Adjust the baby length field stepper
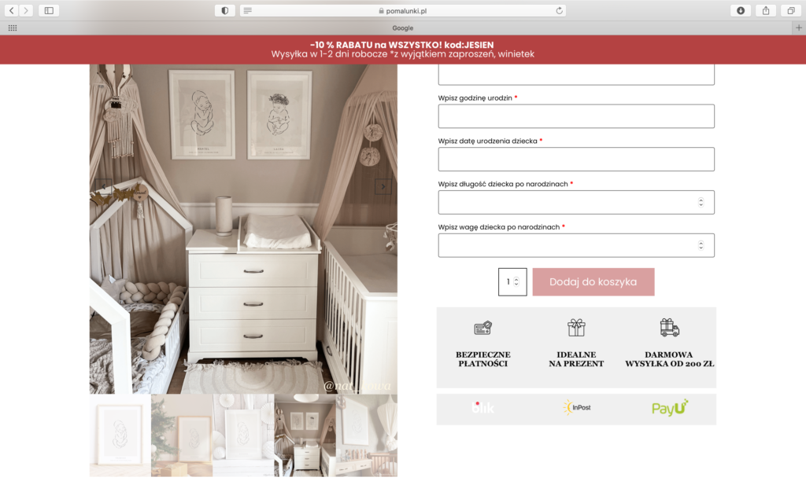806x503 pixels. 701,202
